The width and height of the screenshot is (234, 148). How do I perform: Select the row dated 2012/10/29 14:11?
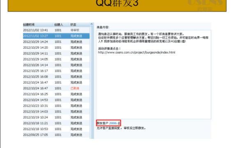(56, 53)
